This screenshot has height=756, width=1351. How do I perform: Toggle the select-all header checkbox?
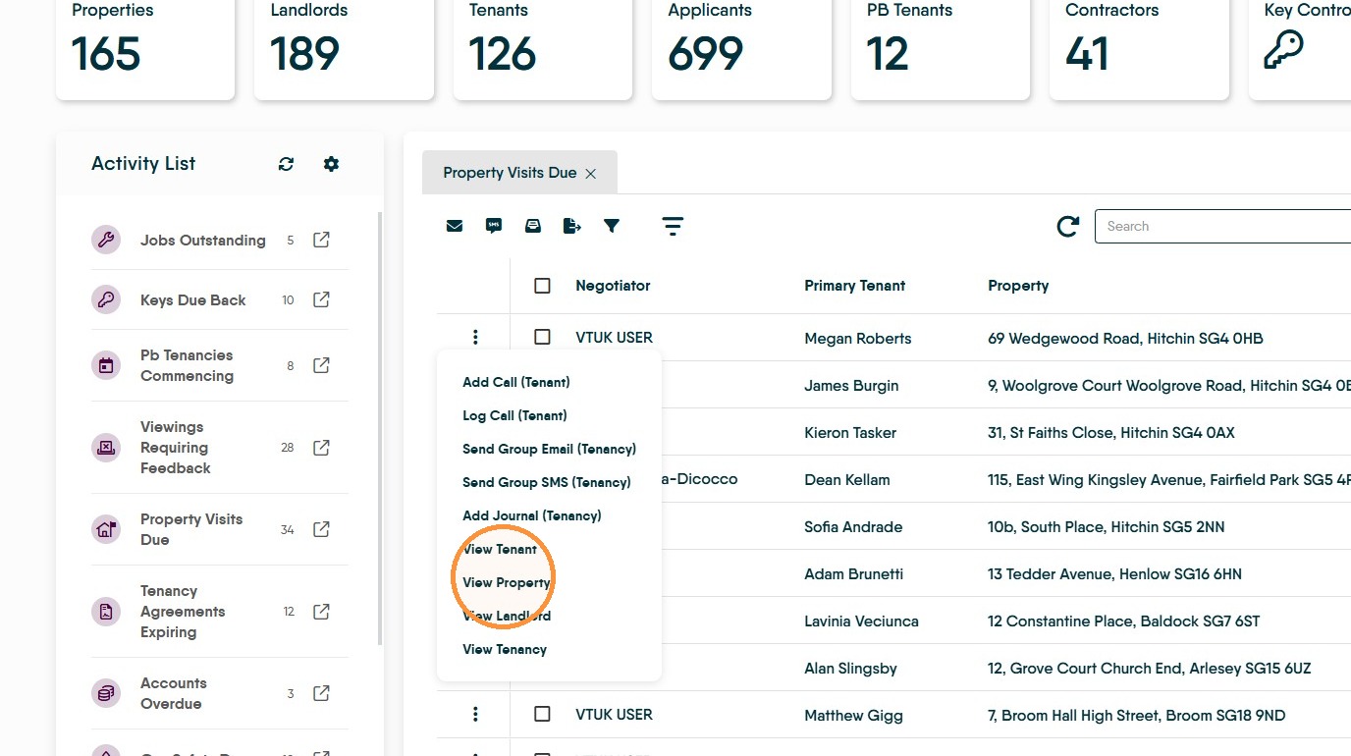[542, 286]
